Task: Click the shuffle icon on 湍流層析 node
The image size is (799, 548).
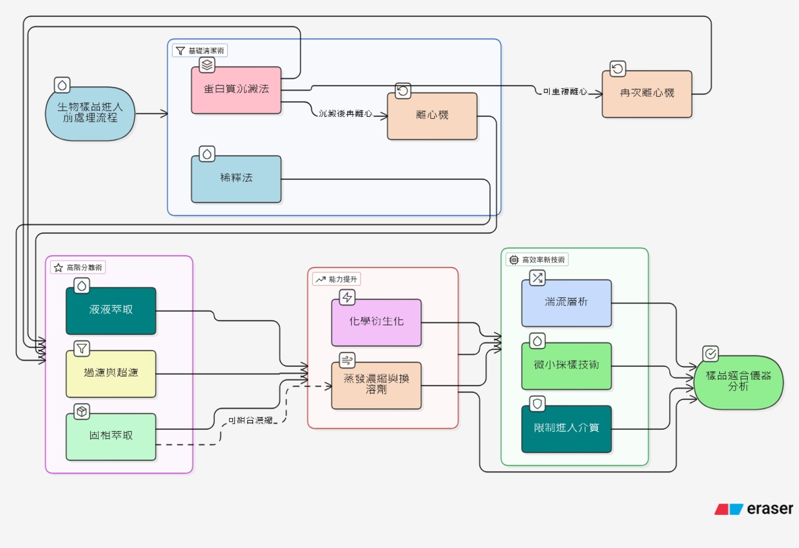Action: (537, 278)
